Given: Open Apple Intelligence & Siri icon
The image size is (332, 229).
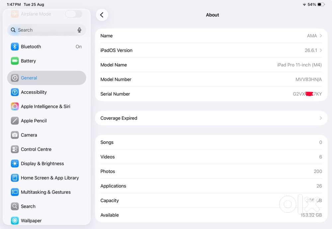Looking at the screenshot, I should click(15, 106).
